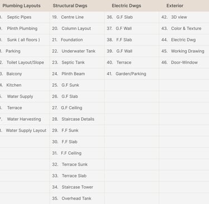The width and height of the screenshot is (209, 204).
Task: Click item 42 3D view
Action: [174, 17]
